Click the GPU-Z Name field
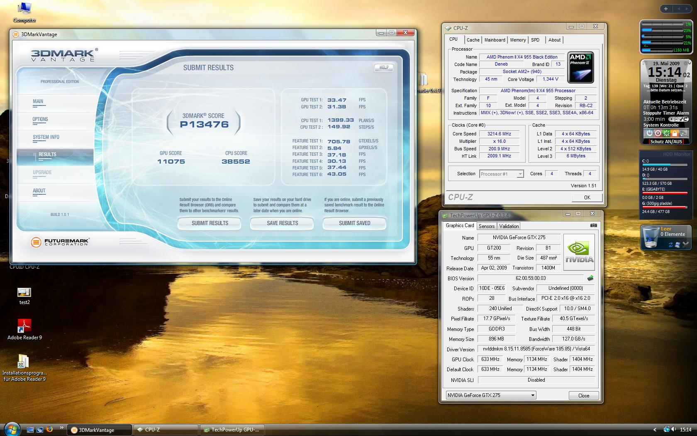 pyautogui.click(x=519, y=238)
